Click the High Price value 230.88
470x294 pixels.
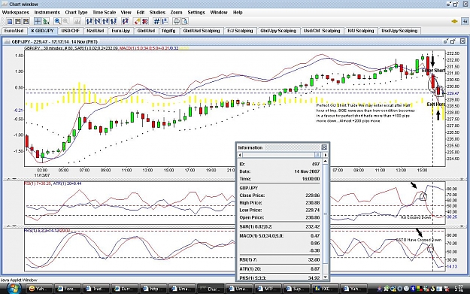[x=312, y=202]
